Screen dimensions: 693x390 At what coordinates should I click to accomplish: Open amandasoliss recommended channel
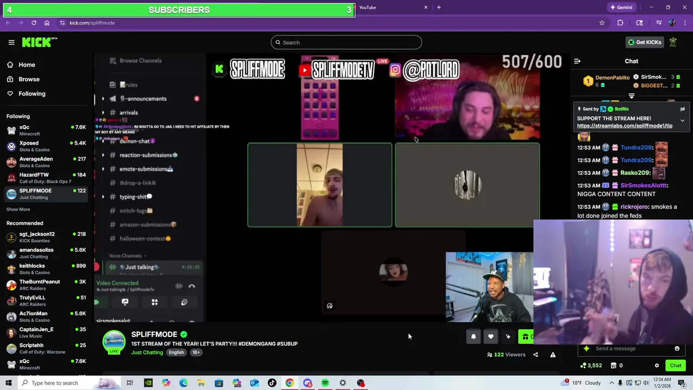(46, 253)
